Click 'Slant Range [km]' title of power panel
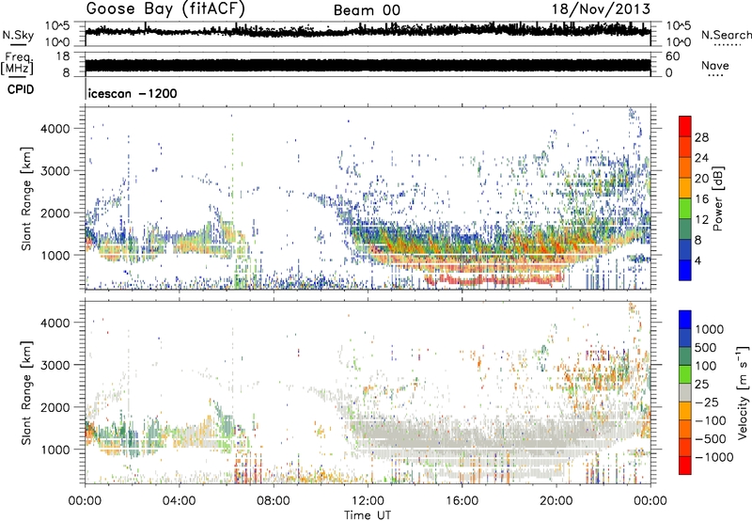 tap(27, 198)
